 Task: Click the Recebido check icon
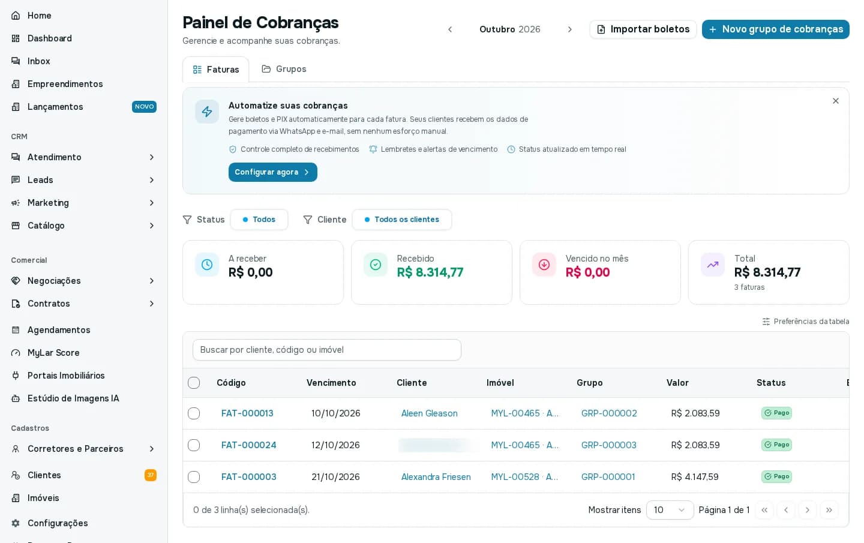376,265
